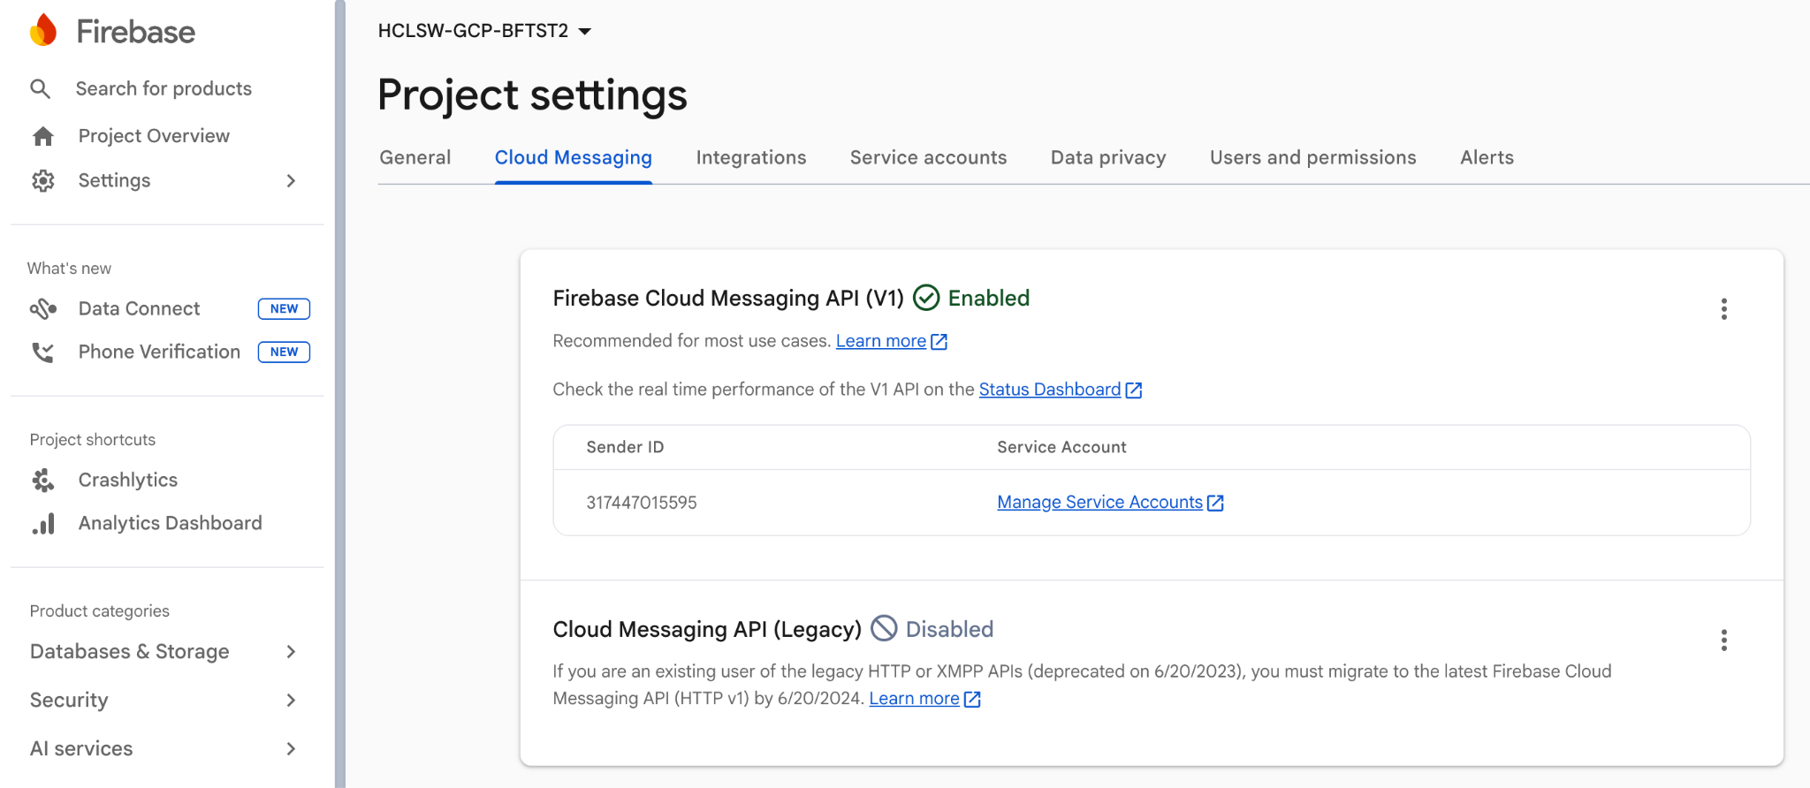Open Phone Verification from What's new
This screenshot has width=1810, height=788.
pos(159,352)
